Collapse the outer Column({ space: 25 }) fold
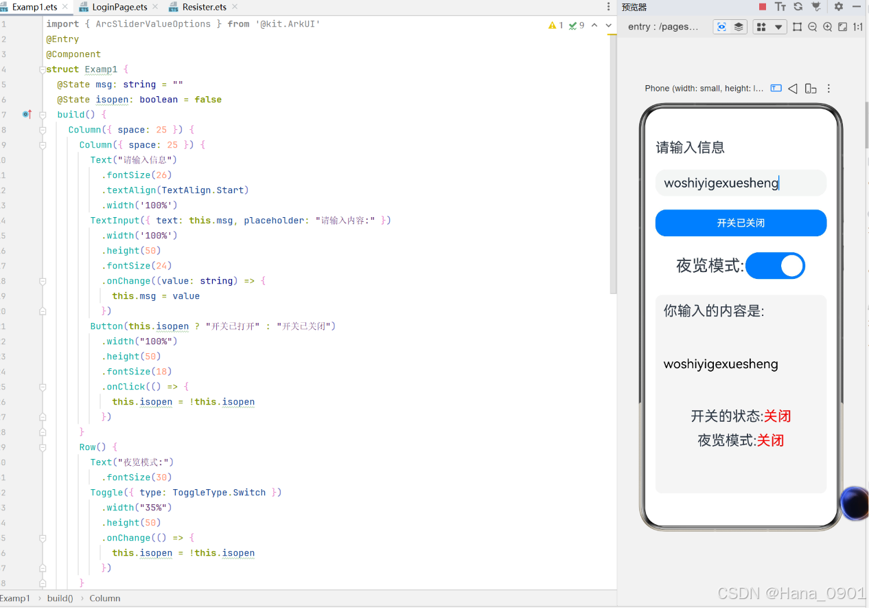The height and width of the screenshot is (608, 869). click(x=43, y=130)
